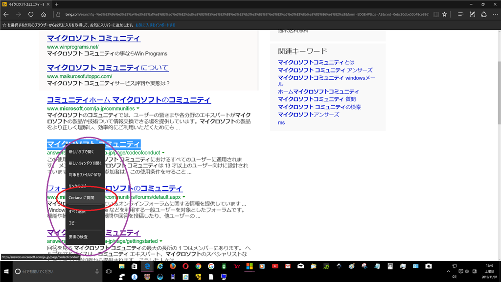
Task: Click related keyword マイクロソフト コミュニティの検索
Action: point(319,107)
